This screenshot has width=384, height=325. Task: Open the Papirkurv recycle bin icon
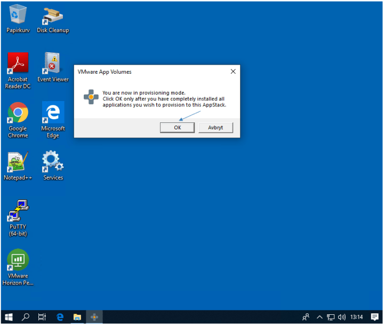coord(18,16)
